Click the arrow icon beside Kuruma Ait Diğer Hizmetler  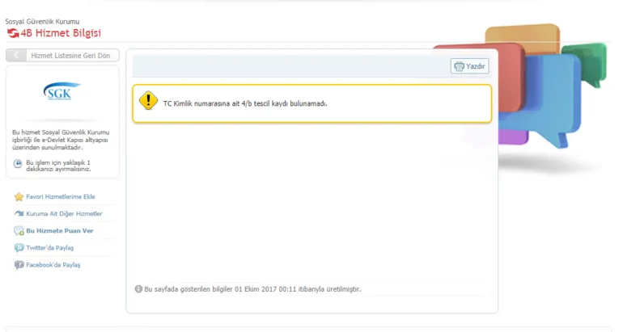coord(19,214)
